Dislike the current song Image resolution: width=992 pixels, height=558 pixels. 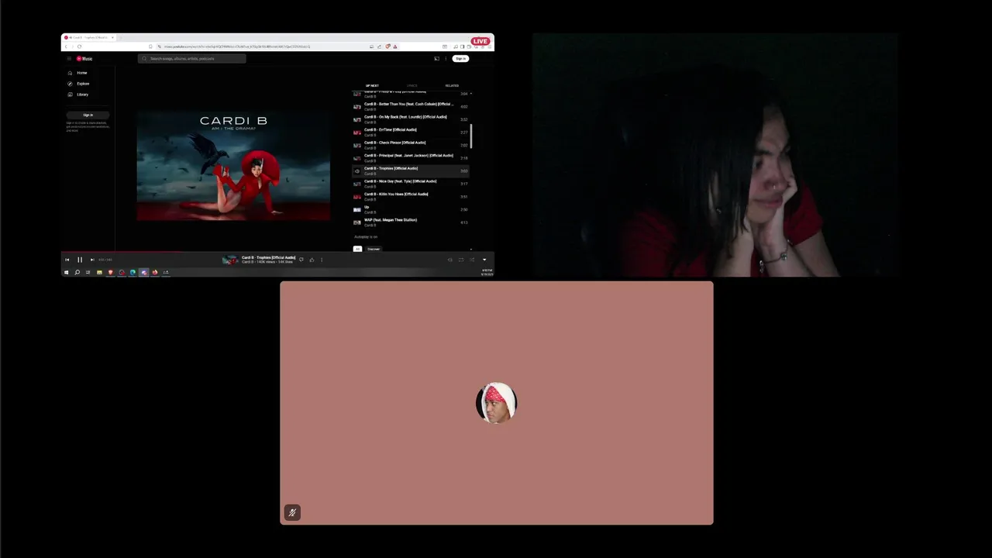pyautogui.click(x=301, y=260)
